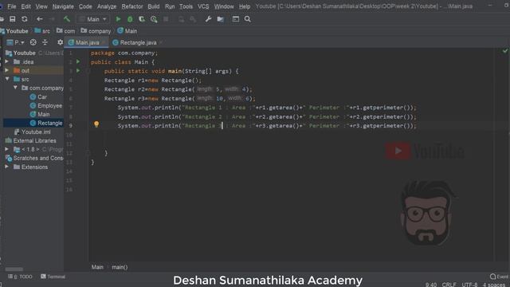Run Main with the green play icon
This screenshot has height=287, width=510.
pyautogui.click(x=118, y=19)
